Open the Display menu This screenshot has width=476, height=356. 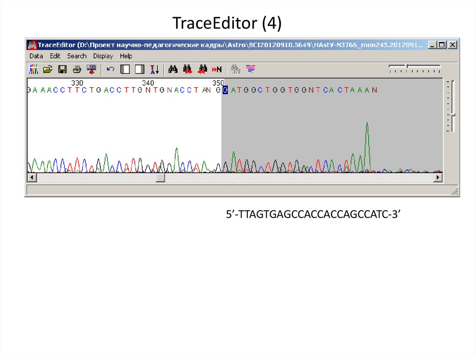[103, 56]
